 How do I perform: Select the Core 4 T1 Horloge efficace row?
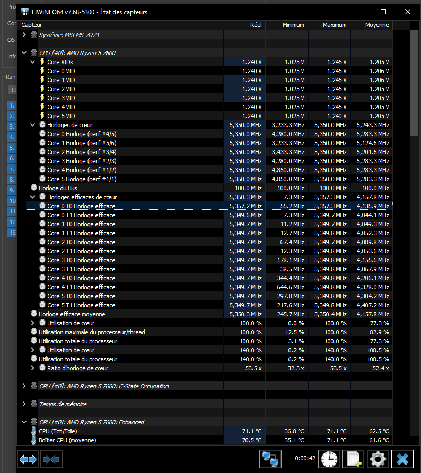[x=210, y=287]
